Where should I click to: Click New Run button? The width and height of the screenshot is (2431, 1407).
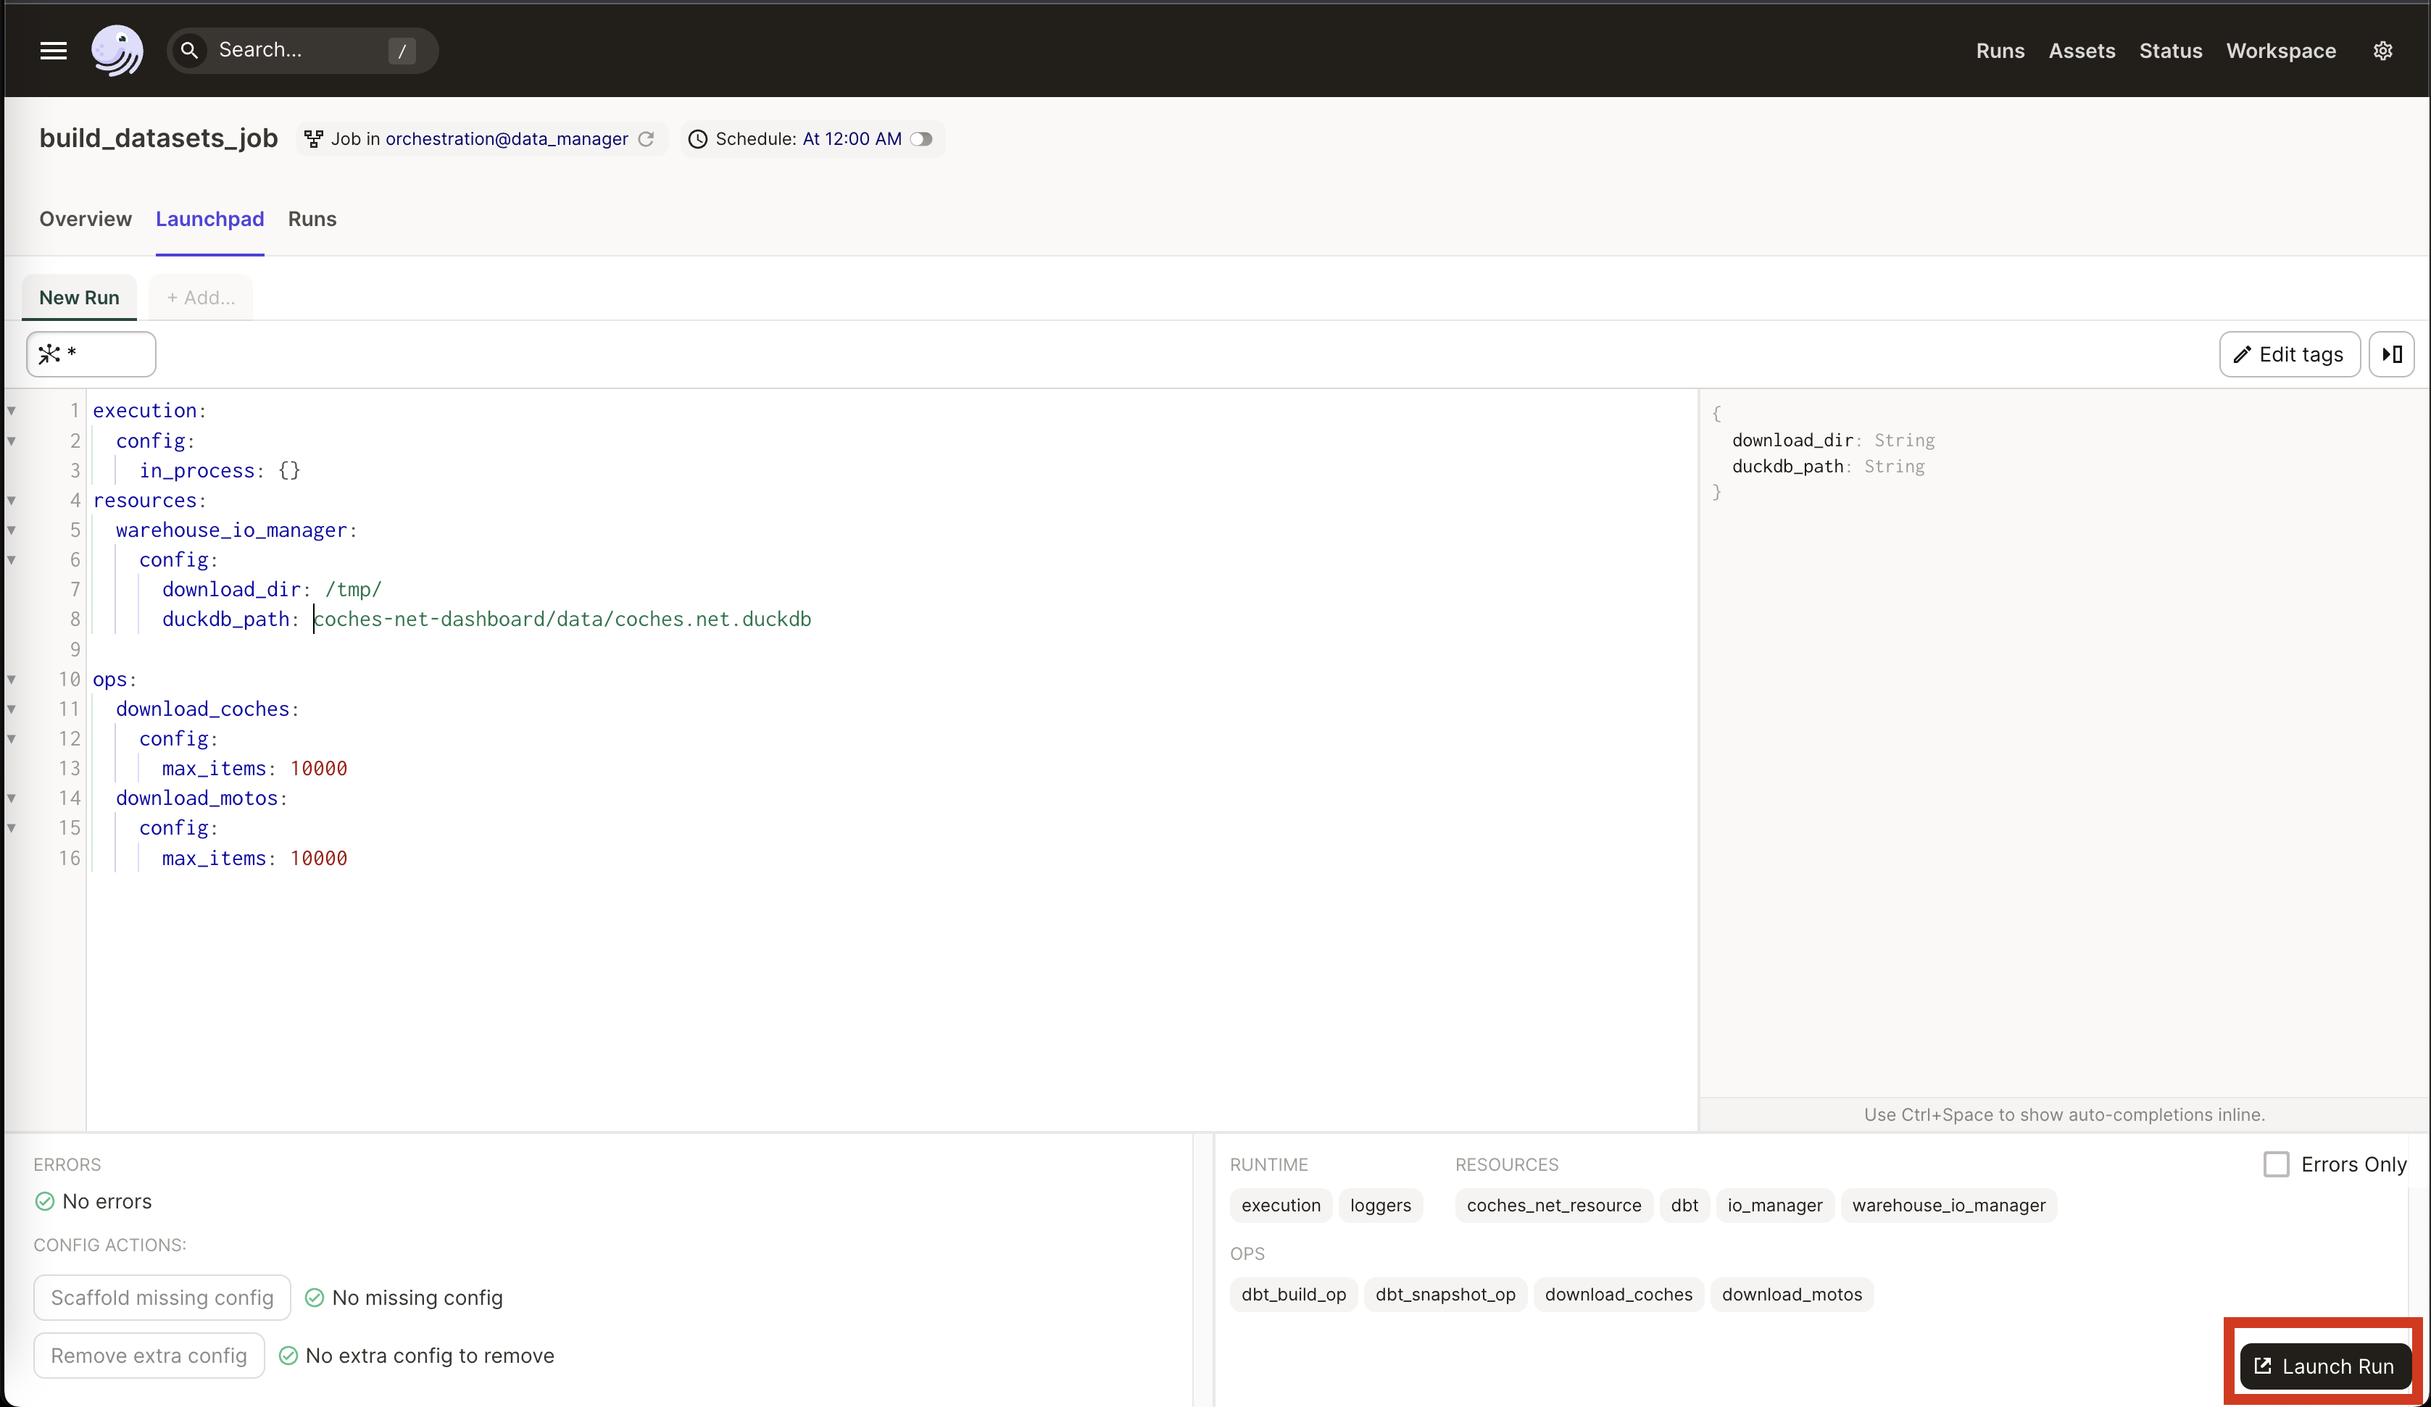[x=79, y=296]
